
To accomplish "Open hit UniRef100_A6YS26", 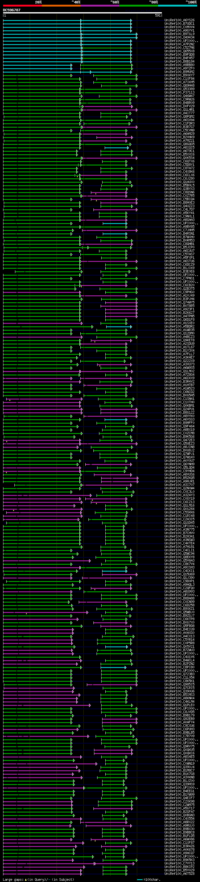I will click(x=179, y=20).
